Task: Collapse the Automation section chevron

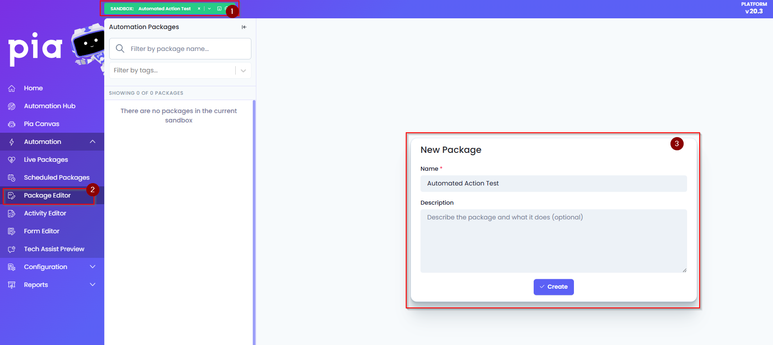Action: [x=93, y=142]
